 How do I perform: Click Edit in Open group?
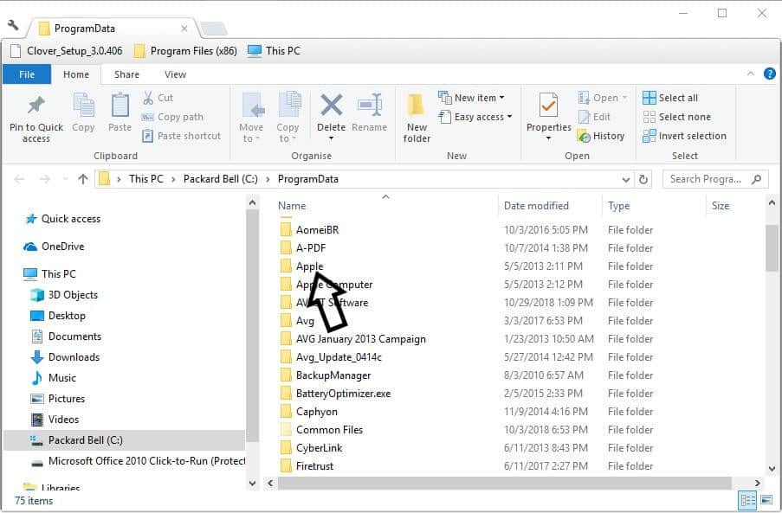[594, 117]
